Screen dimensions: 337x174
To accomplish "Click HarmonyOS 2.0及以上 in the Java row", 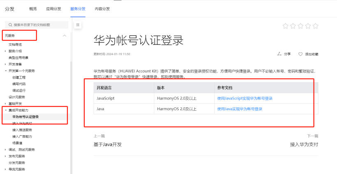I will 177,109.
